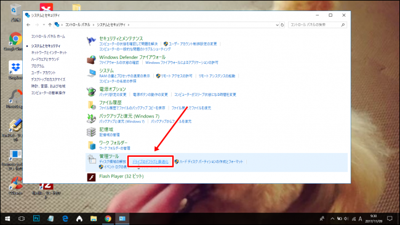Launch Photoshop from the taskbar
This screenshot has height=225, width=400.
pos(36,218)
